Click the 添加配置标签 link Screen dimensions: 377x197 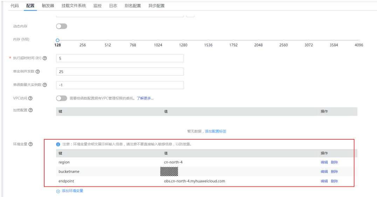click(215, 131)
